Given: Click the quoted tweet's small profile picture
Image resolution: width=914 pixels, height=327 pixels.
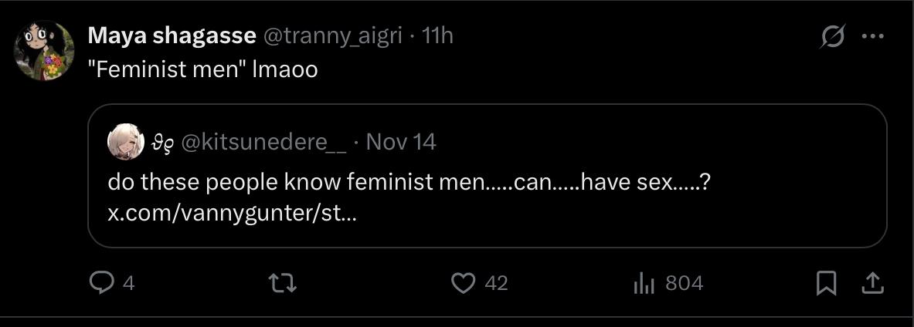Looking at the screenshot, I should click(x=125, y=142).
